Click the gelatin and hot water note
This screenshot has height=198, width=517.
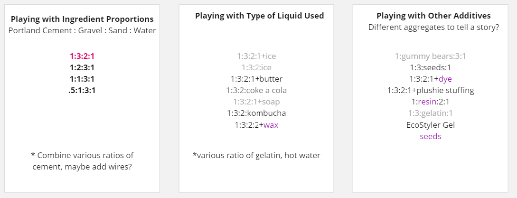256,155
